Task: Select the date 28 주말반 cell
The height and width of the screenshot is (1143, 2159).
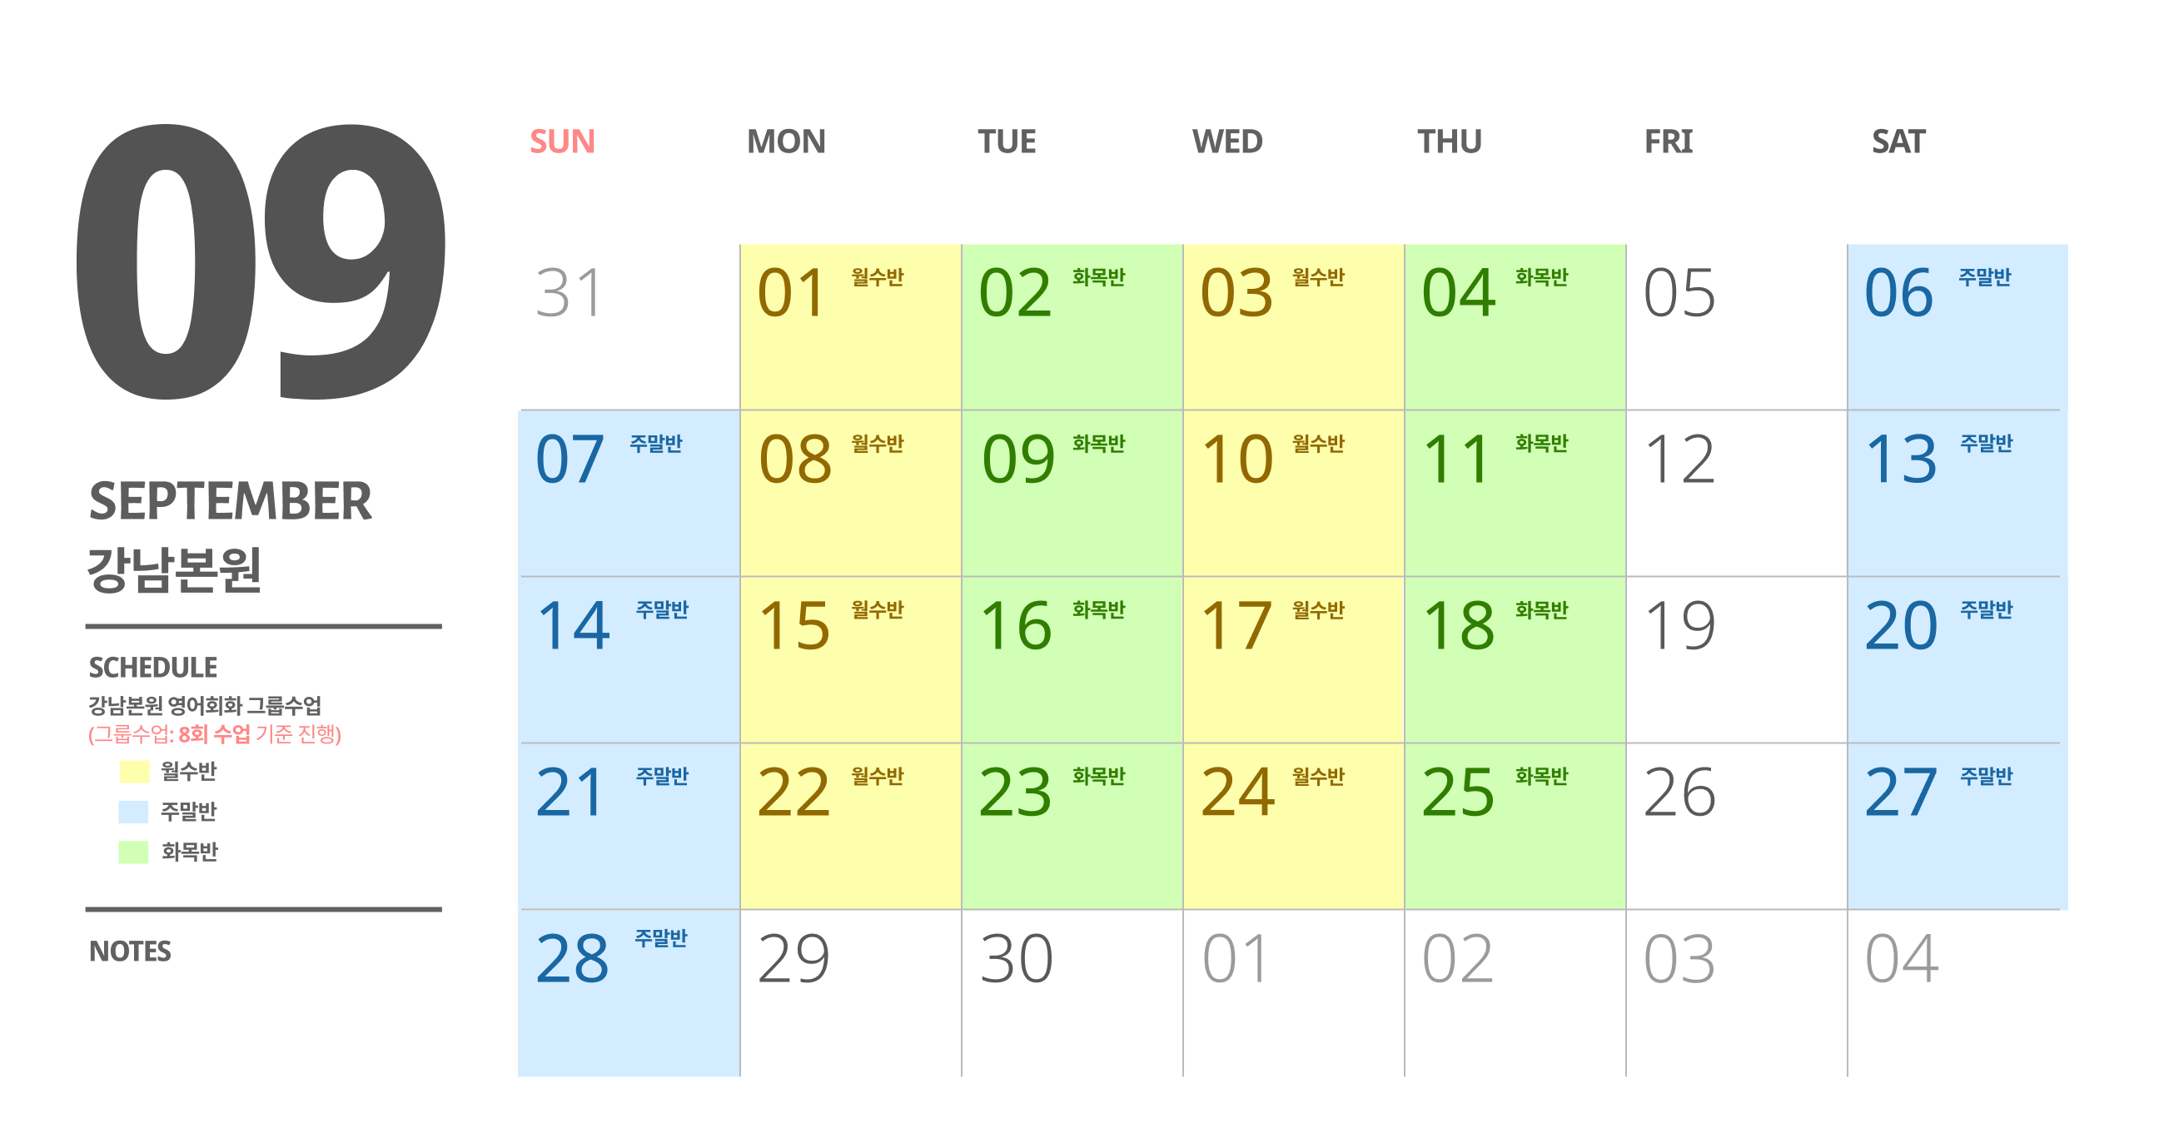Action: click(x=629, y=993)
